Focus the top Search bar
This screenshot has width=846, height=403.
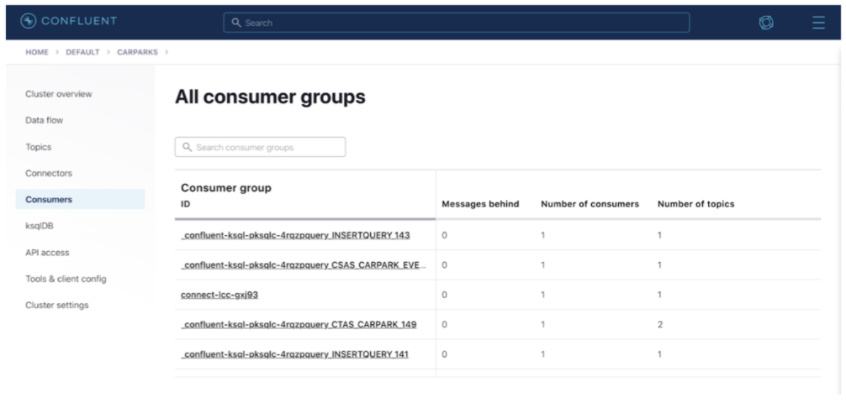click(x=456, y=23)
